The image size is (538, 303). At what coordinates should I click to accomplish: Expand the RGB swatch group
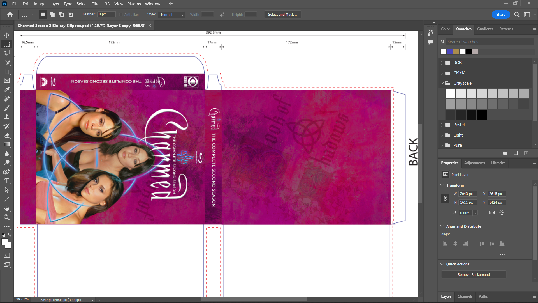tap(442, 63)
